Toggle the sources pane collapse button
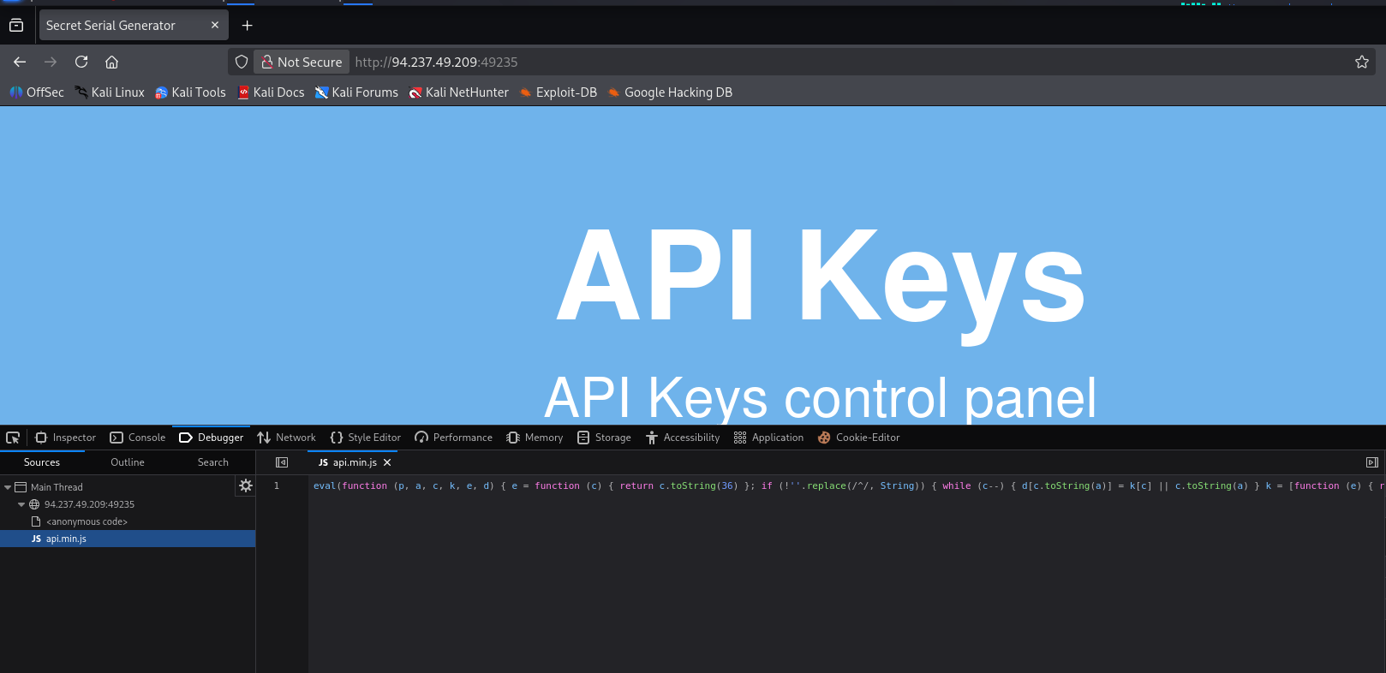1386x673 pixels. [282, 462]
